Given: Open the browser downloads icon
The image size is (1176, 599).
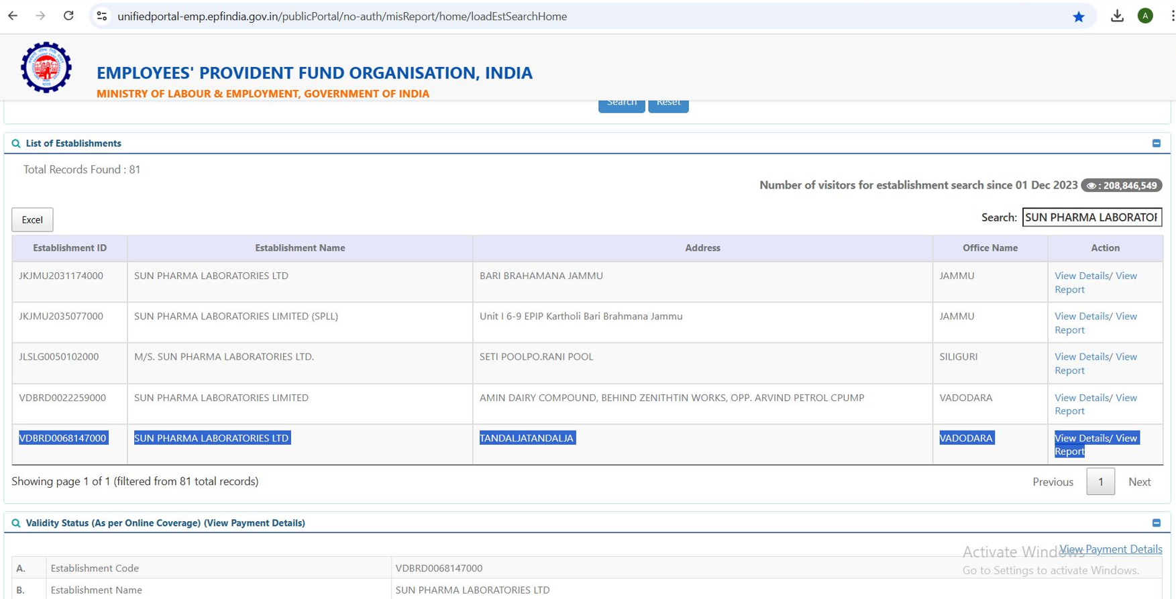Looking at the screenshot, I should (1117, 16).
